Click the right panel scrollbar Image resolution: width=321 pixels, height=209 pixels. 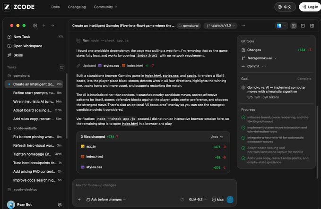[x=318, y=142]
